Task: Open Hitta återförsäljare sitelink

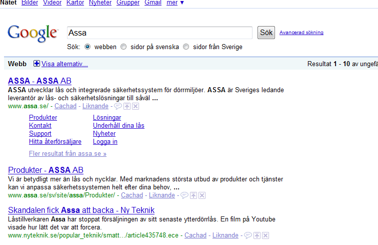Action: point(55,142)
